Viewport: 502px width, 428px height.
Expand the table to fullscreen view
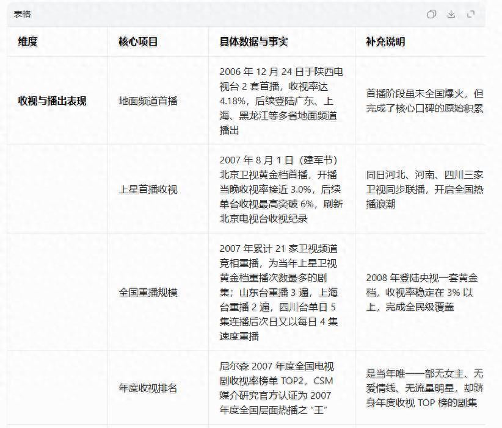[471, 15]
